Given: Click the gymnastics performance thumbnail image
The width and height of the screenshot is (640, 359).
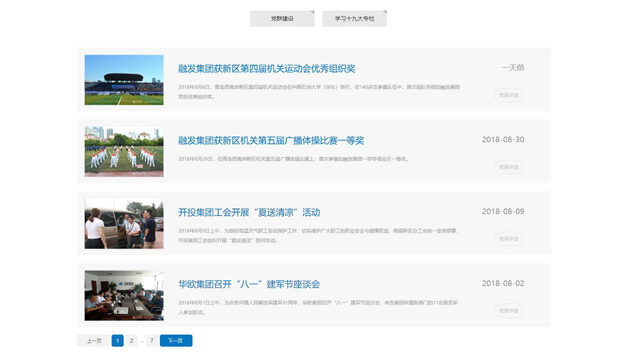Looking at the screenshot, I should [x=123, y=152].
